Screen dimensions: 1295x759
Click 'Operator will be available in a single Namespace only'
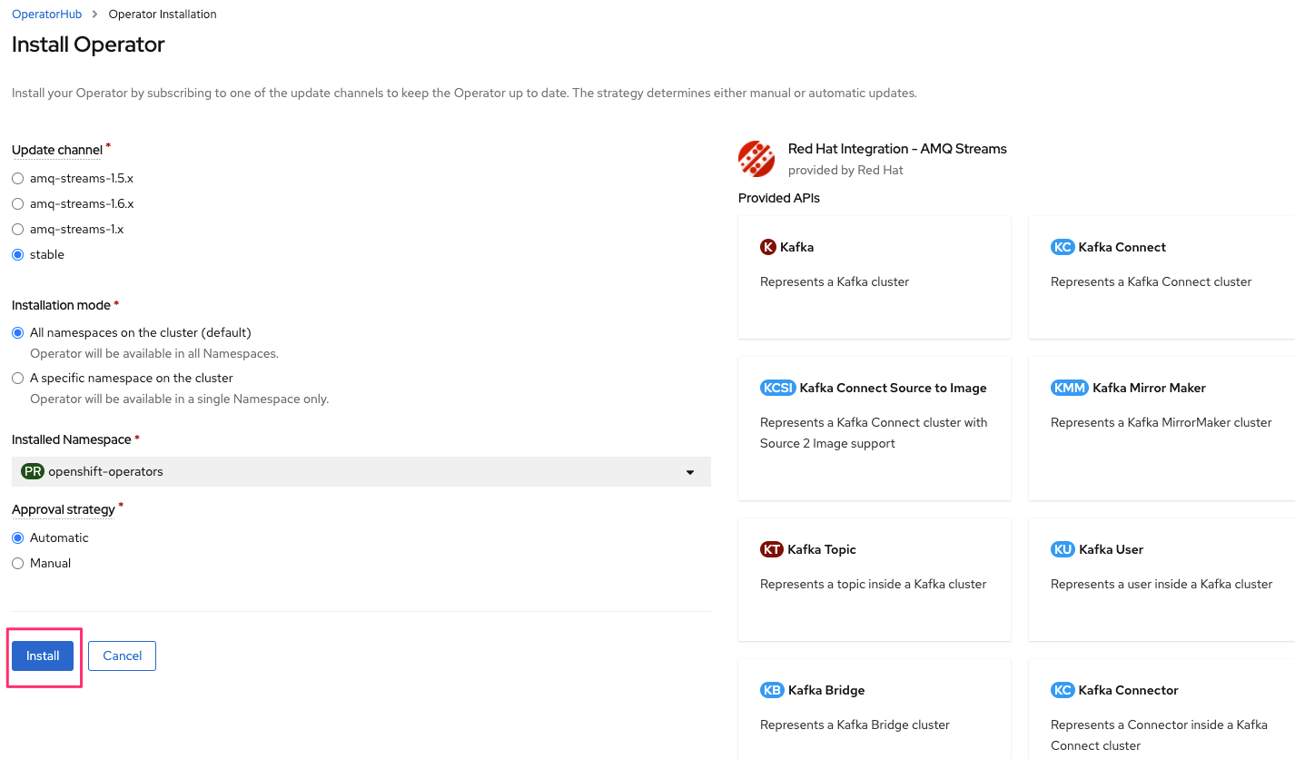tap(180, 399)
